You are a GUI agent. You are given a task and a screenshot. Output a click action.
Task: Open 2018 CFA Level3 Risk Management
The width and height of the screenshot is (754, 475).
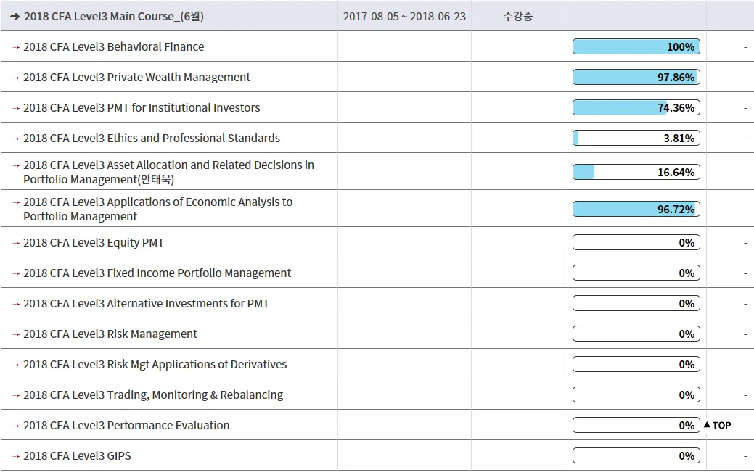click(110, 334)
